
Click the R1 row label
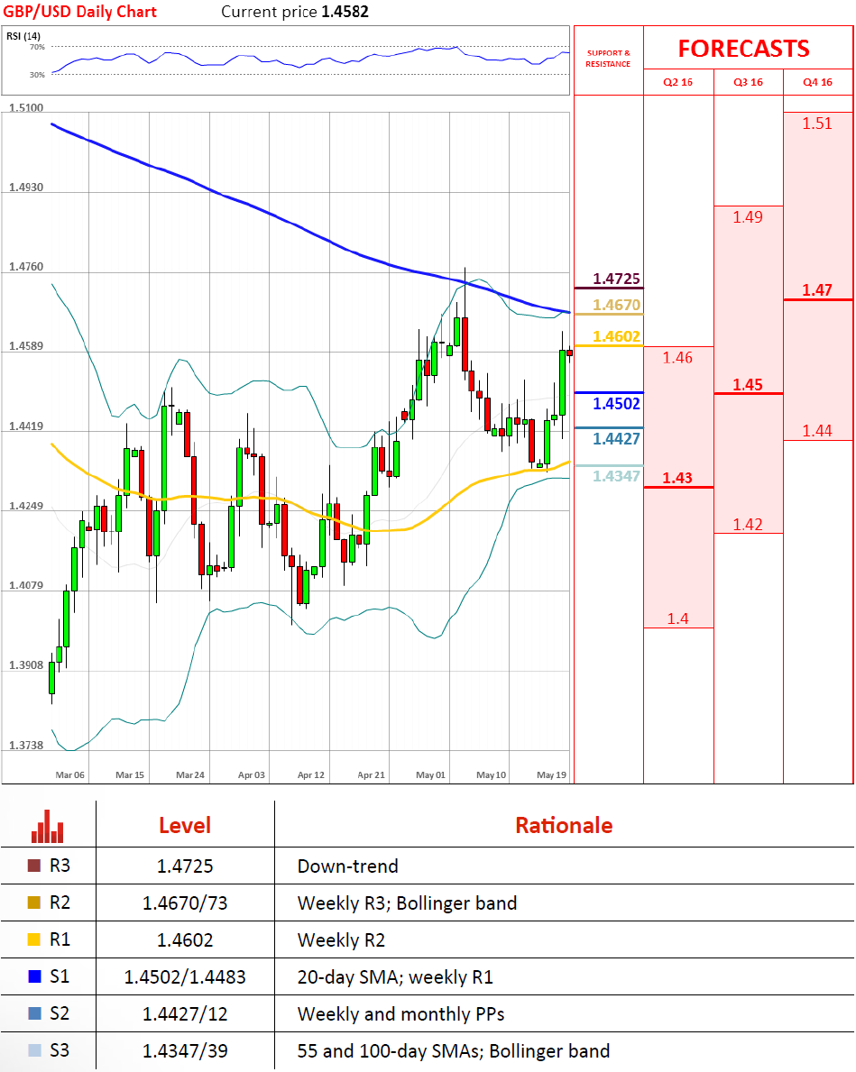60,939
